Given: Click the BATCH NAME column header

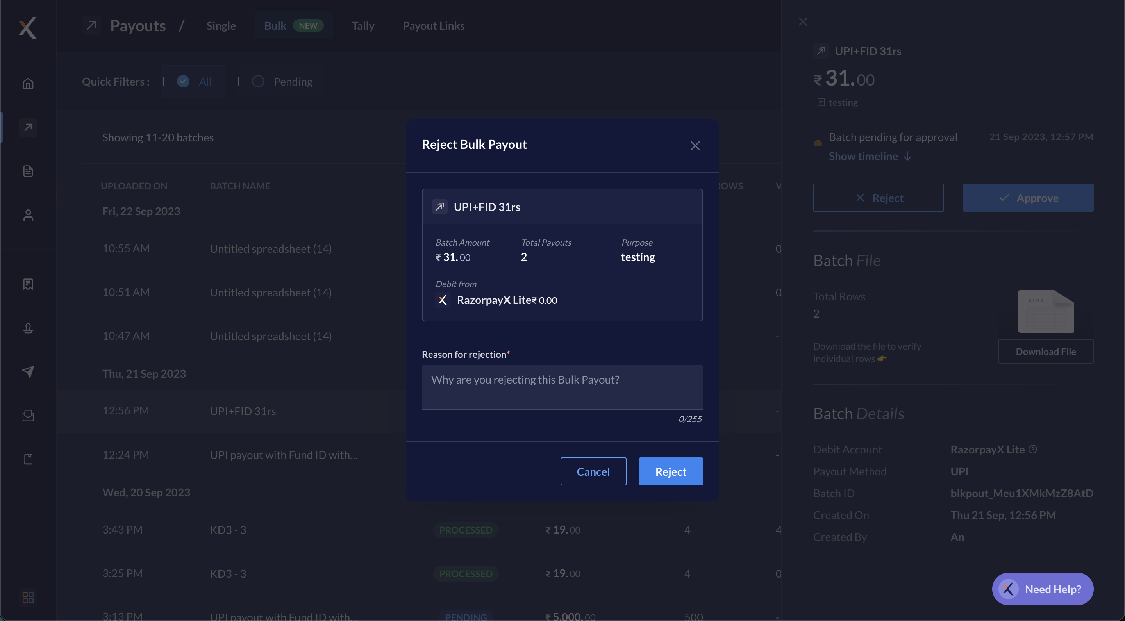Looking at the screenshot, I should pos(240,186).
